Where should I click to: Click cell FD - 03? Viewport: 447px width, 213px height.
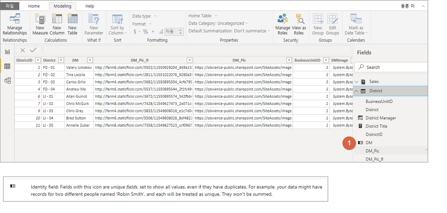click(53, 82)
